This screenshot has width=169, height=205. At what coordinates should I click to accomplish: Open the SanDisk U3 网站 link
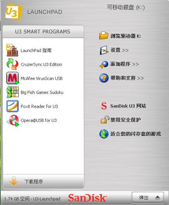(x=123, y=106)
